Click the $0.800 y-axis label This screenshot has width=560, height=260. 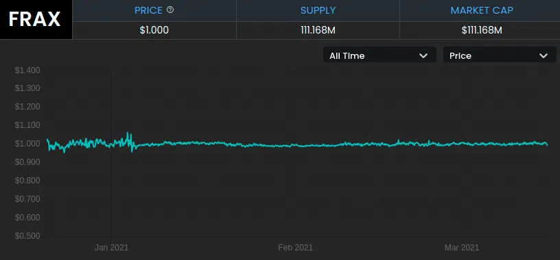click(27, 181)
